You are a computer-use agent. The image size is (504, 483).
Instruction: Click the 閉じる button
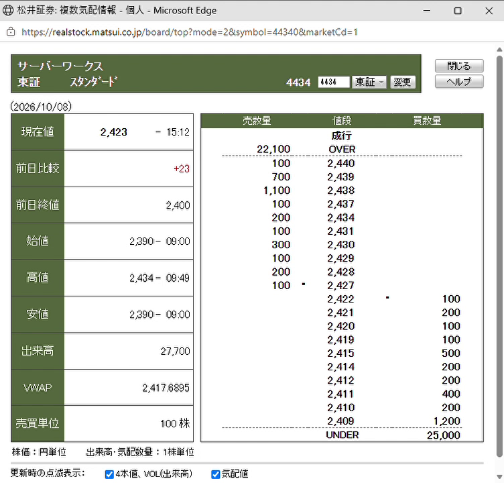click(x=459, y=66)
